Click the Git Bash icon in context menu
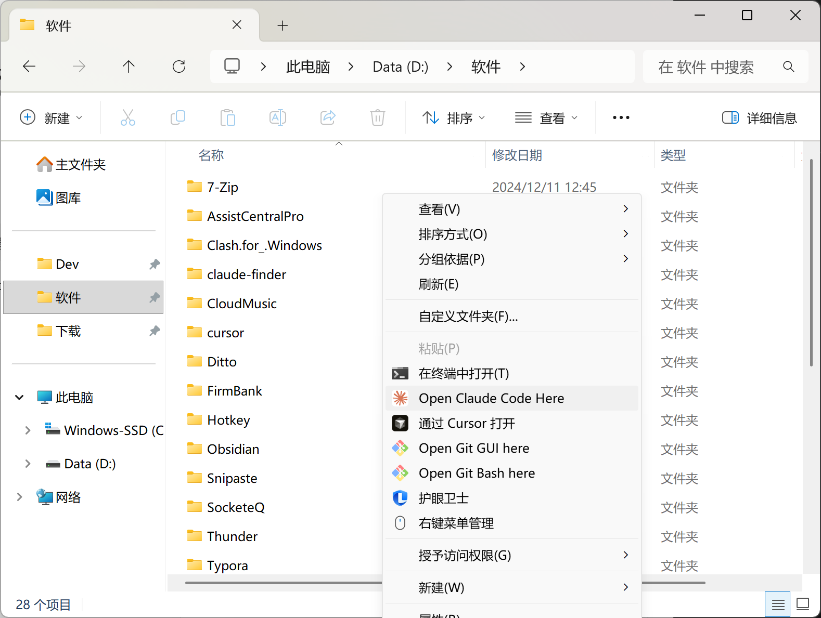Image resolution: width=821 pixels, height=618 pixels. coord(400,473)
